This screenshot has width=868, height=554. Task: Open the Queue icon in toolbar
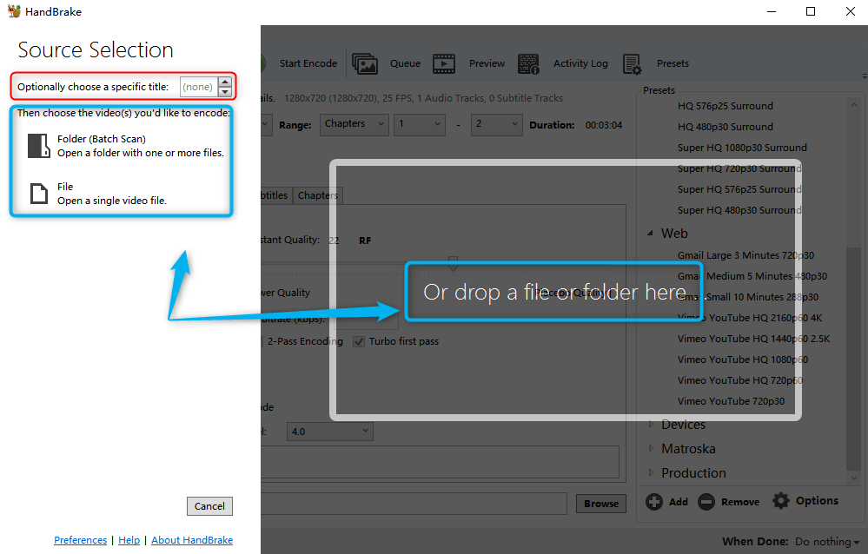(365, 63)
